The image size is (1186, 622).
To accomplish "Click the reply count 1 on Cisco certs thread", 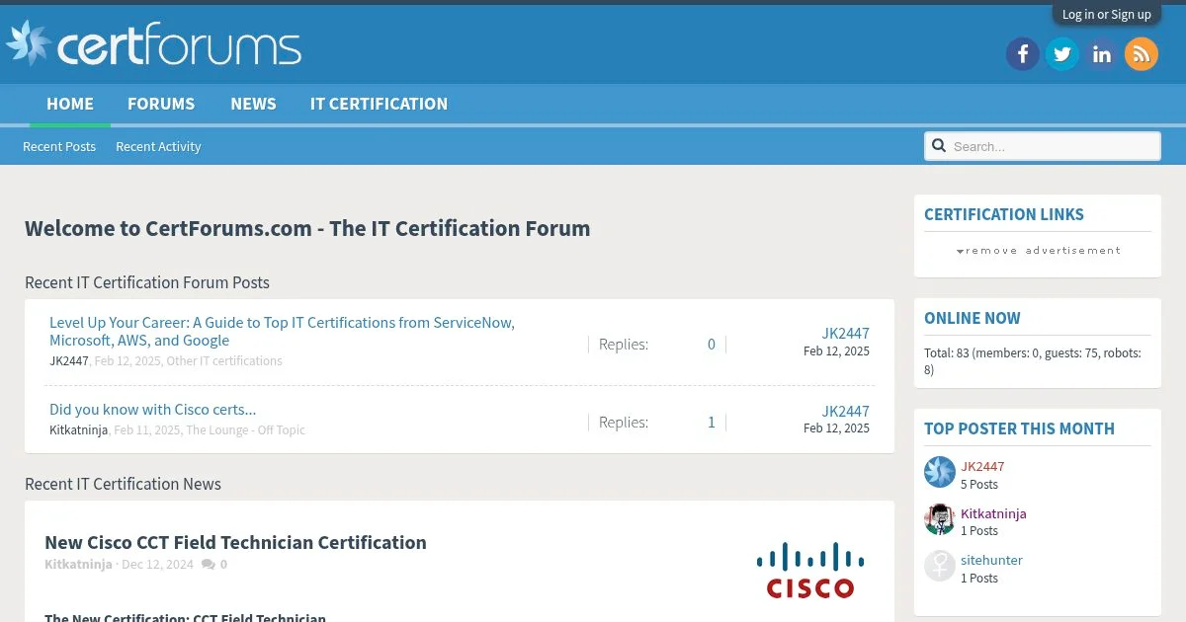I will point(712,423).
